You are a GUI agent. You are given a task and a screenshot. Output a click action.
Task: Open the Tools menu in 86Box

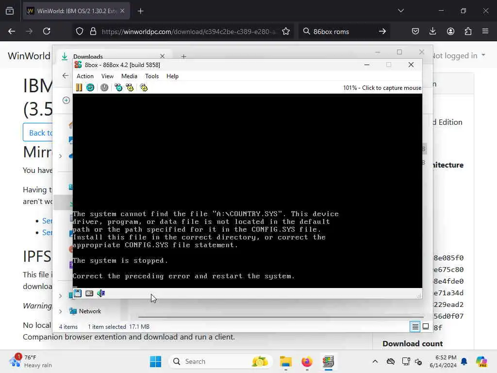click(x=152, y=76)
